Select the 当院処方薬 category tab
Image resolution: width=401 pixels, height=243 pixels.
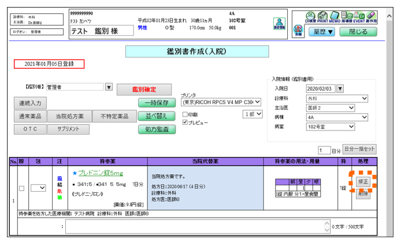[69, 116]
